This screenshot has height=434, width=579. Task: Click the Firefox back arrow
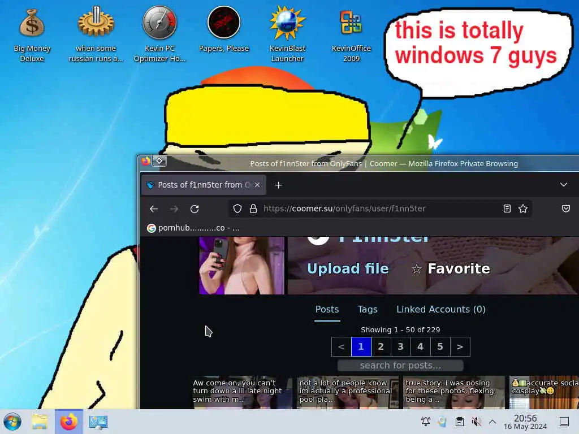(154, 209)
